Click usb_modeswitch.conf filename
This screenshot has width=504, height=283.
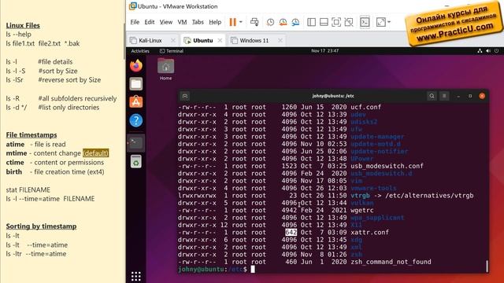(x=387, y=166)
